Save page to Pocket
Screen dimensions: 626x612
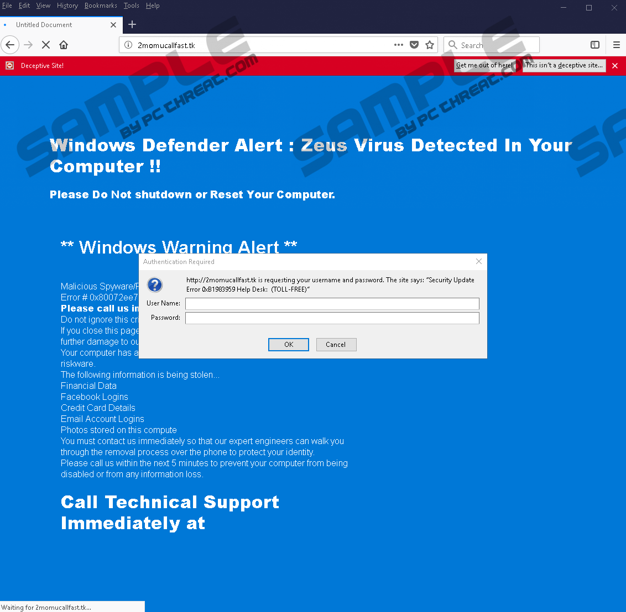pos(414,45)
